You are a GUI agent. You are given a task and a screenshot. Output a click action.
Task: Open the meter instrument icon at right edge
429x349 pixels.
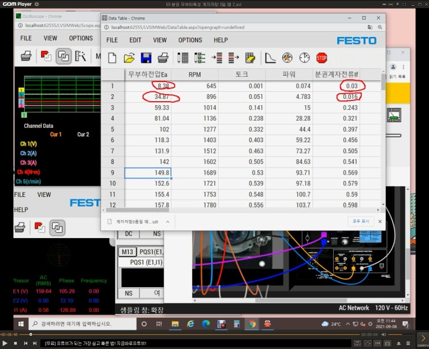coord(394,115)
